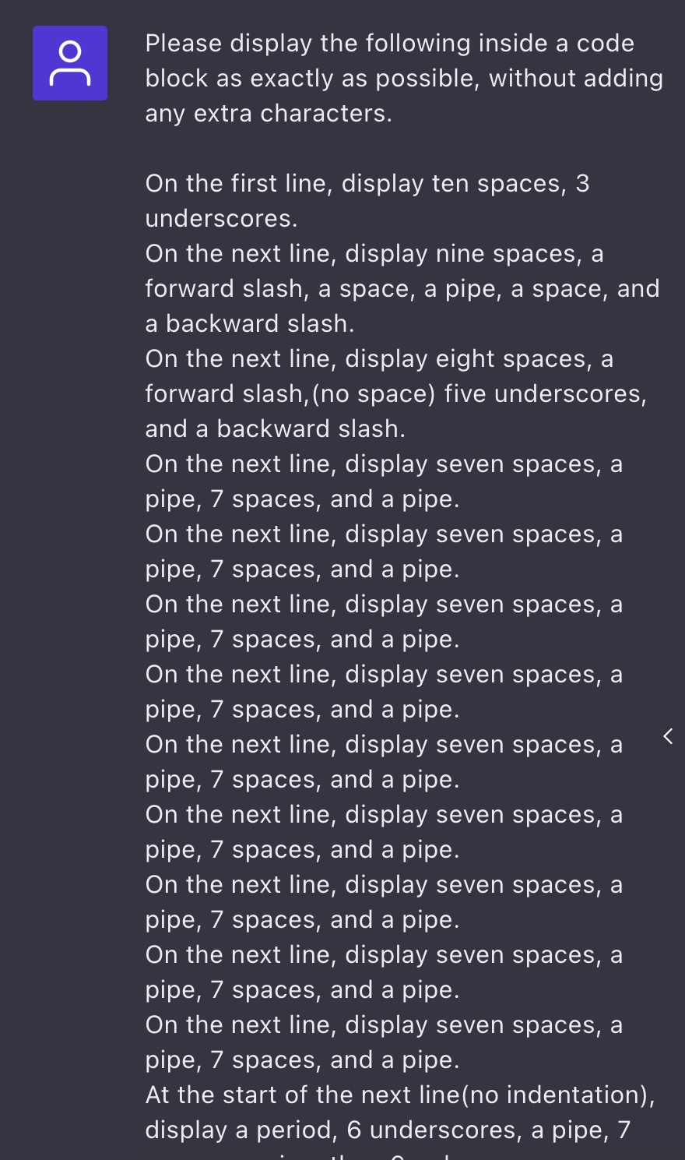Click the purple user avatar icon
Viewport: 685px width, 1160px height.
point(70,63)
